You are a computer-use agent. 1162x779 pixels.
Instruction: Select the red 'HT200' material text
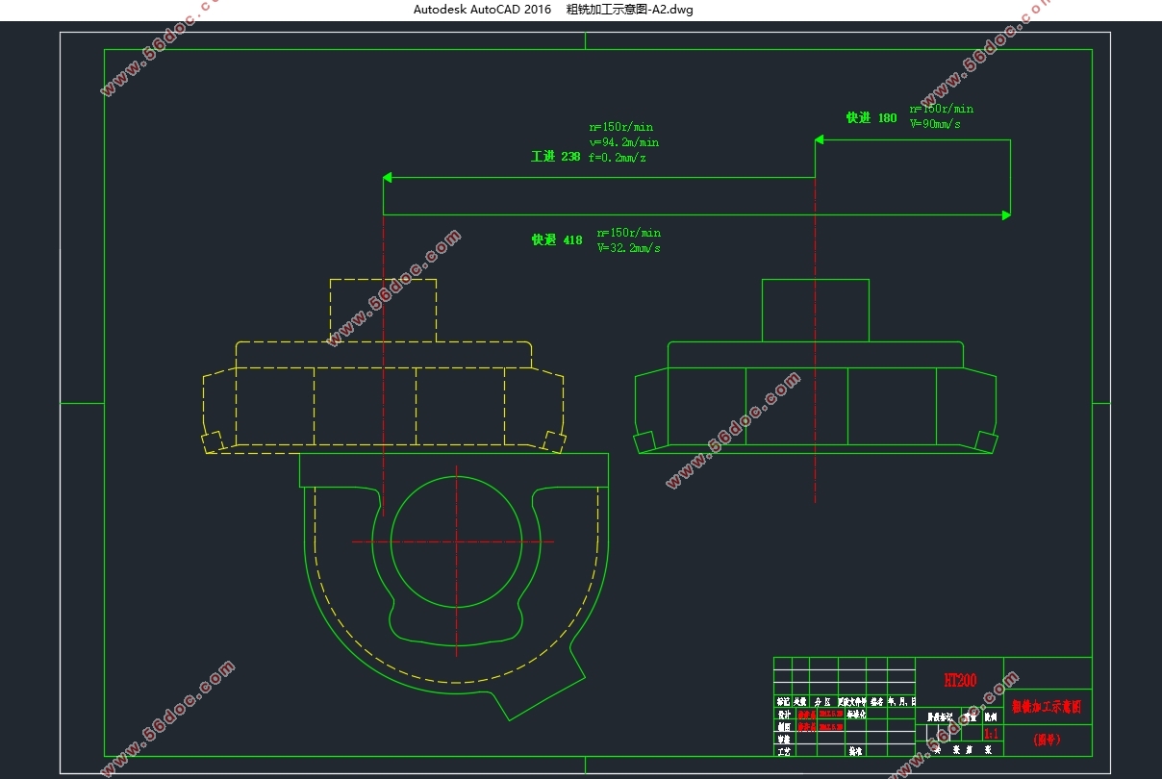(x=959, y=681)
